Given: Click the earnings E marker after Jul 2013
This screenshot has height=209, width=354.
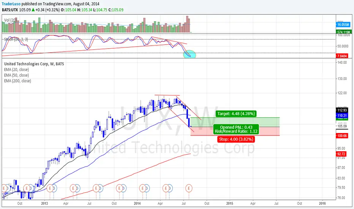Looking at the screenshot, I should [96, 188].
